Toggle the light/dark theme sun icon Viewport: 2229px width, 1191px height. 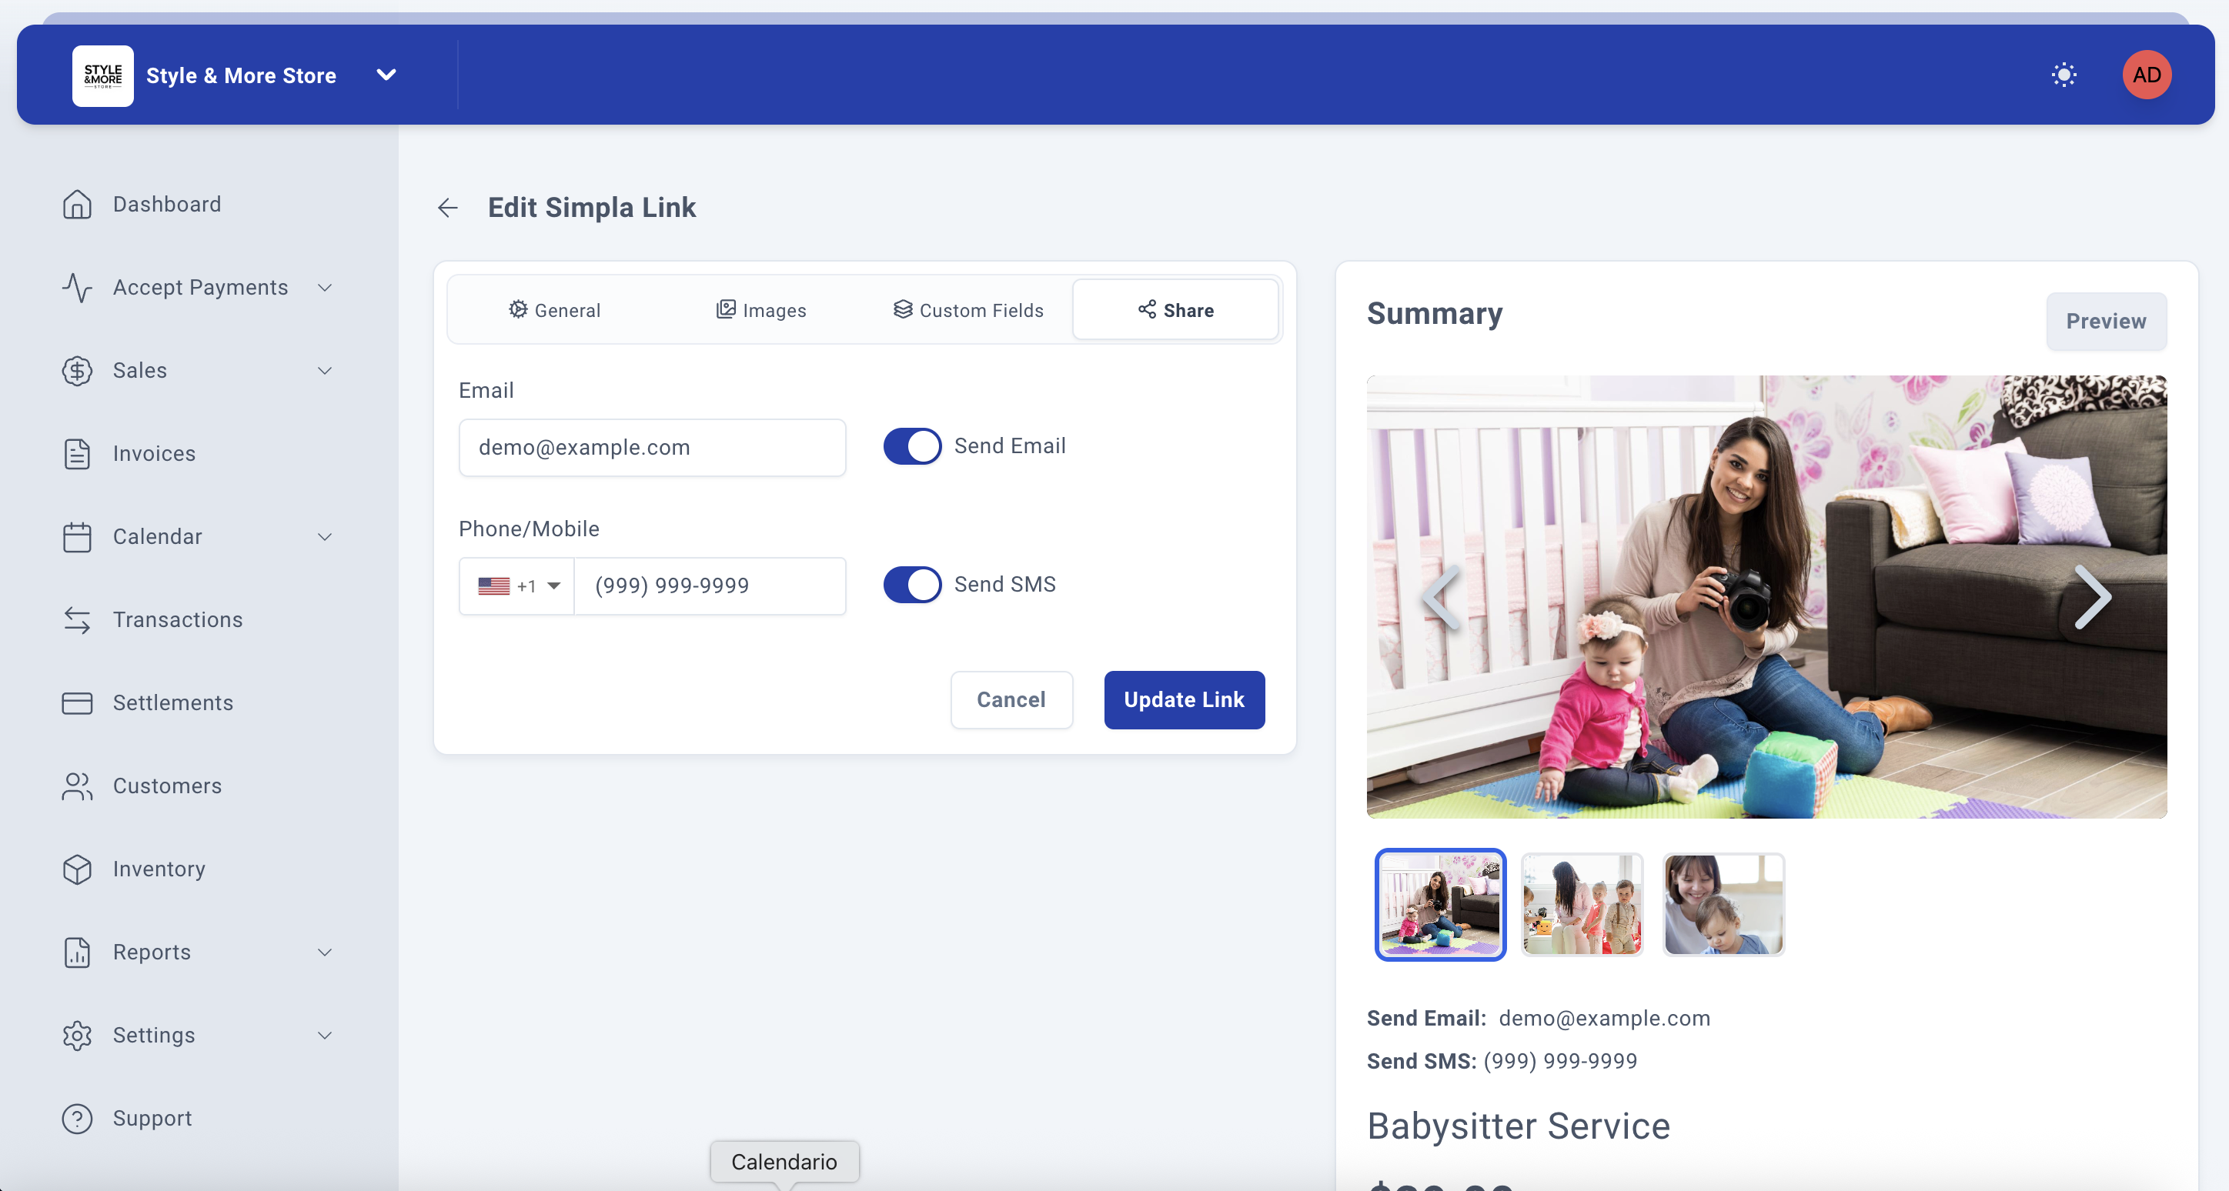[2063, 75]
